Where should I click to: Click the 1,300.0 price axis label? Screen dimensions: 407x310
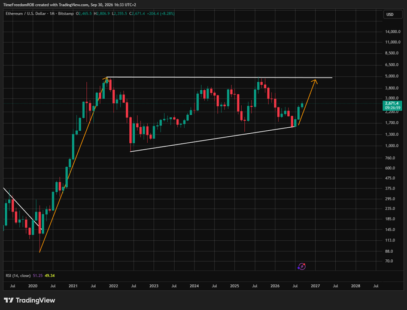(391, 134)
